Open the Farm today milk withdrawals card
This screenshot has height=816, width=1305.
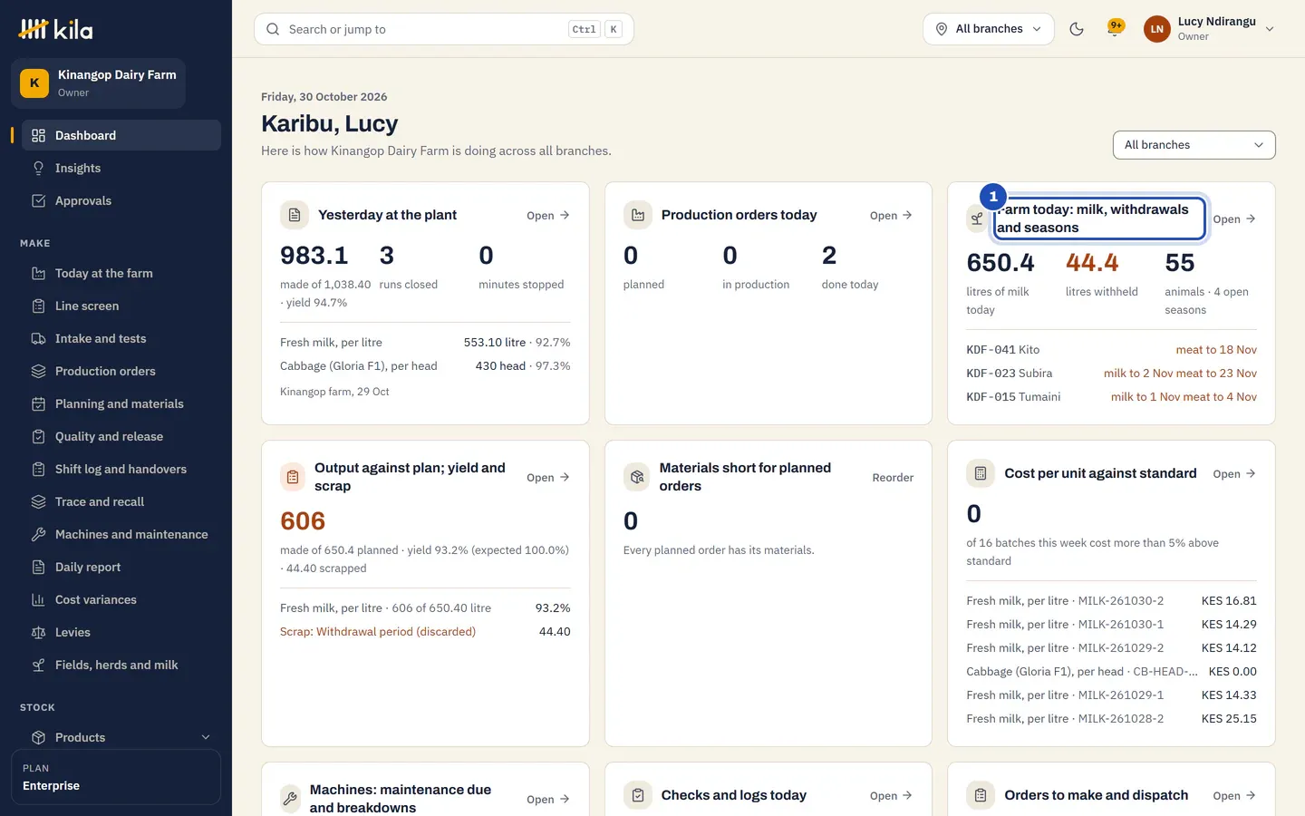pyautogui.click(x=1234, y=219)
